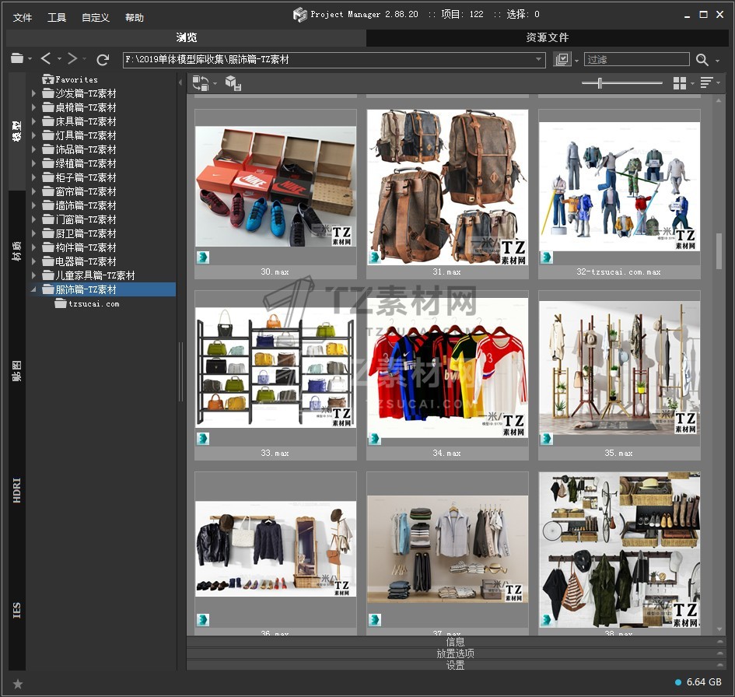Select the tzsucai.com subfolder
The height and width of the screenshot is (697, 735).
tap(93, 304)
